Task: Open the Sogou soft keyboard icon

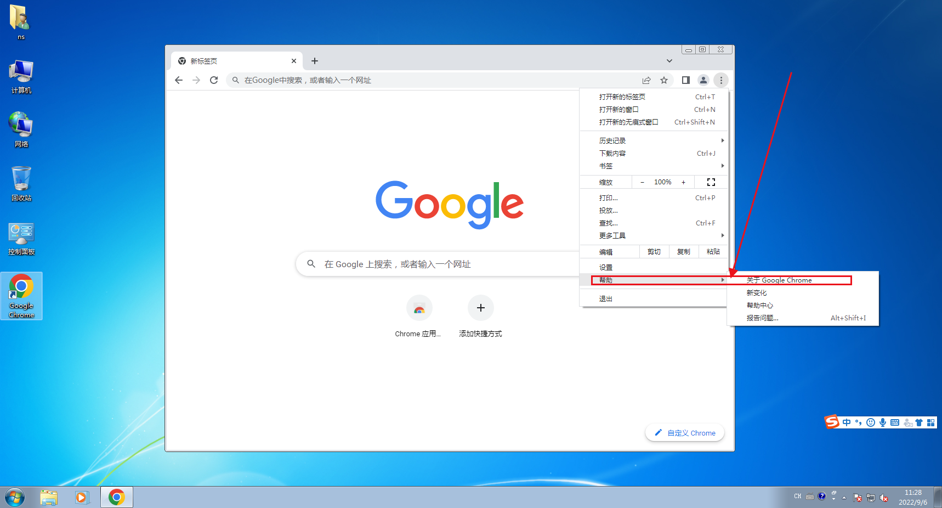Action: pos(895,422)
